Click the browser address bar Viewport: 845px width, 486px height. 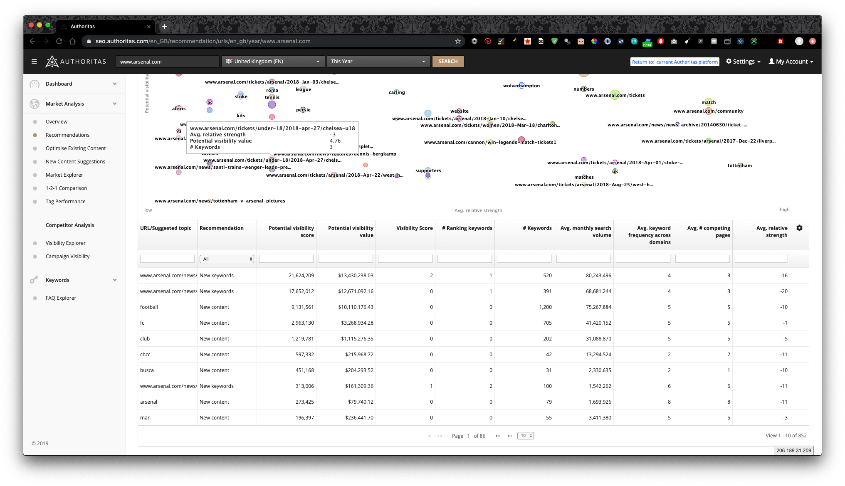(x=272, y=41)
